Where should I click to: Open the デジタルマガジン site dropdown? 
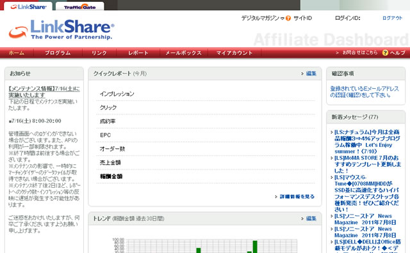point(263,18)
